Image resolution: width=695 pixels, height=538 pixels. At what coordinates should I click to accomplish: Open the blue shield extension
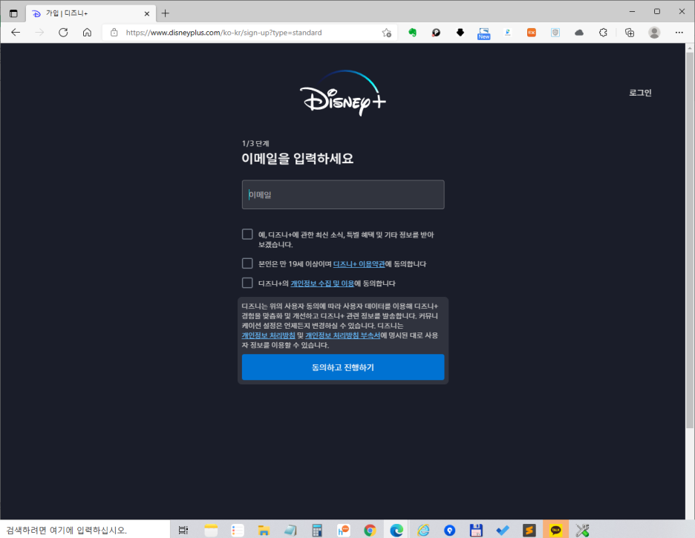coord(555,33)
